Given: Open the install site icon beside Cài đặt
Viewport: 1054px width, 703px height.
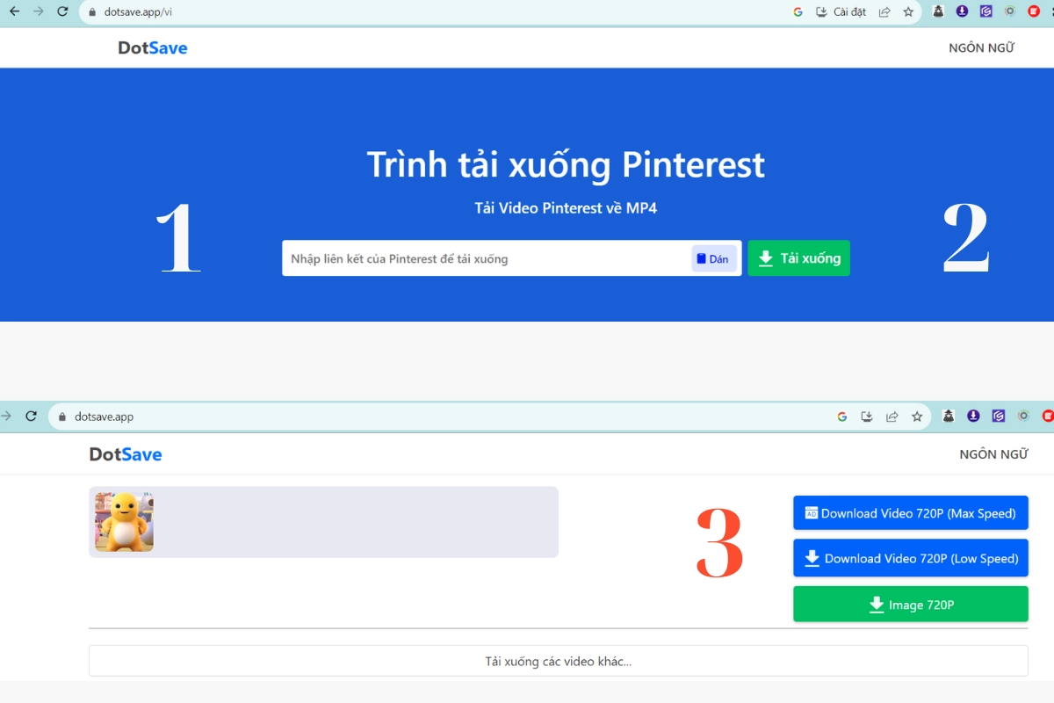Looking at the screenshot, I should (820, 11).
